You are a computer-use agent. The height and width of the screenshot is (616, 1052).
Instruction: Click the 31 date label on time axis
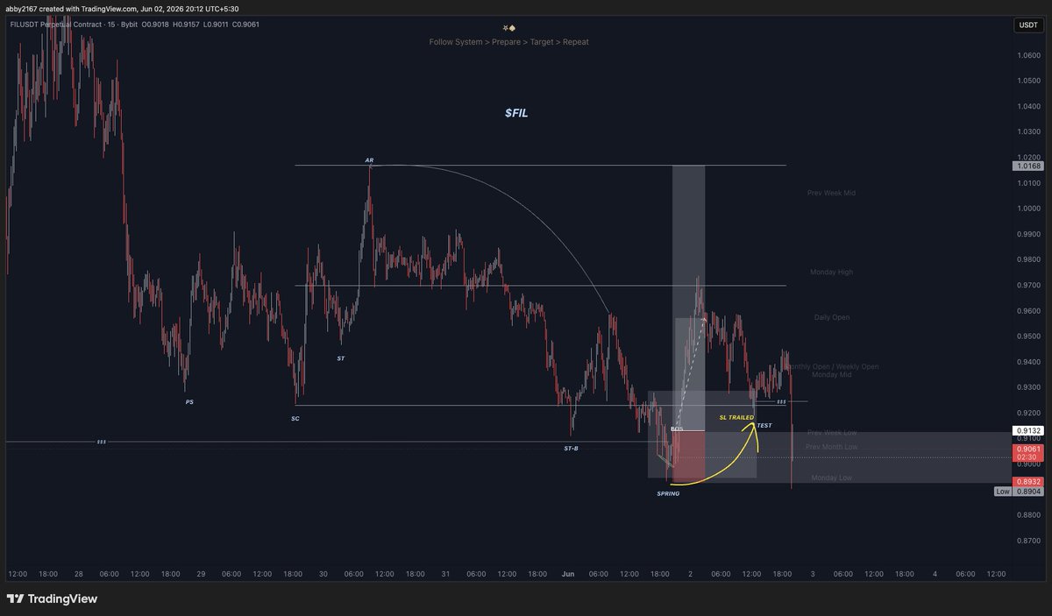click(444, 574)
